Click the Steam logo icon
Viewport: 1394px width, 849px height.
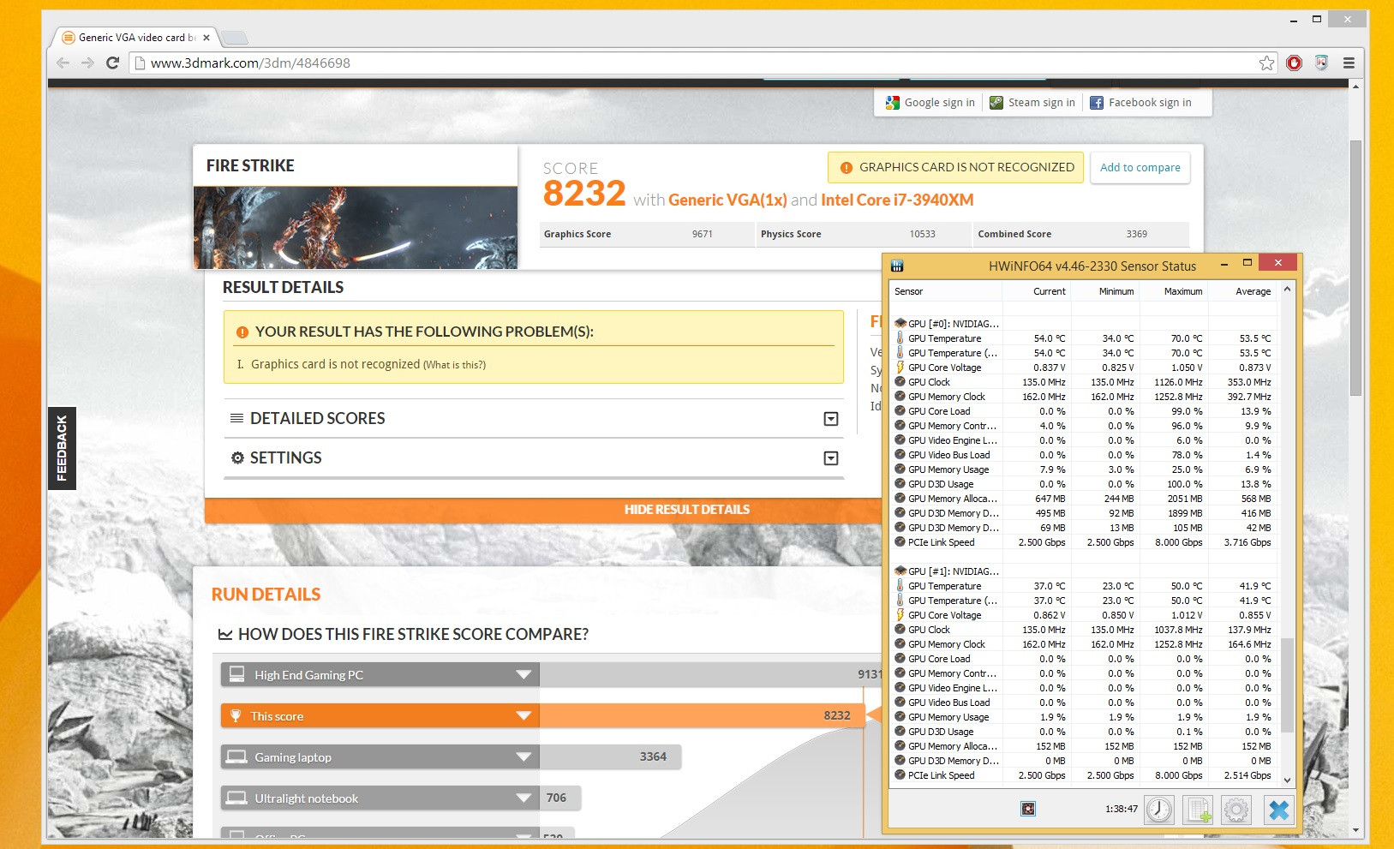coord(996,103)
